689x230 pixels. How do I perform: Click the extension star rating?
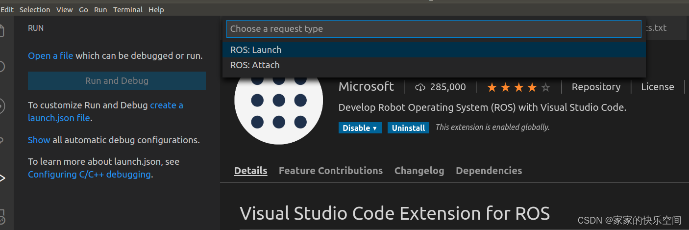518,88
